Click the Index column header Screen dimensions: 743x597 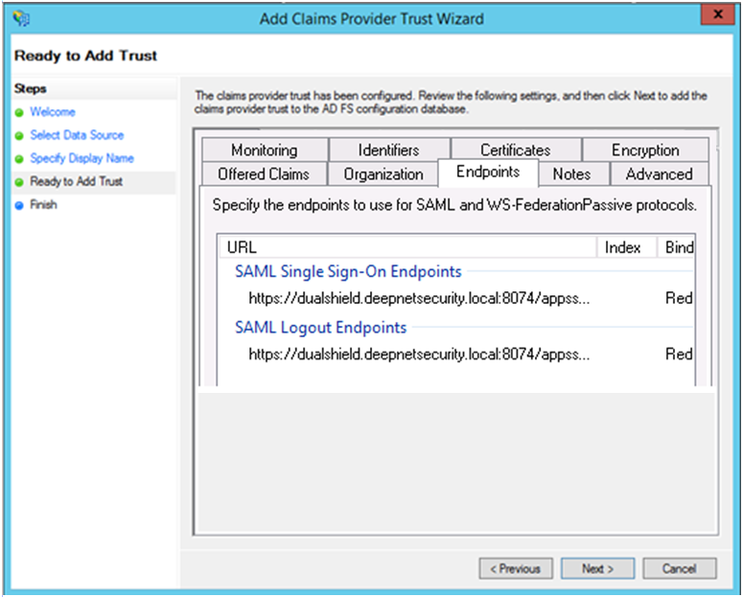(623, 247)
